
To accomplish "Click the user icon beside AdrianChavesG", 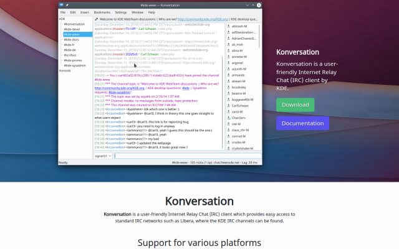I will click(229, 39).
